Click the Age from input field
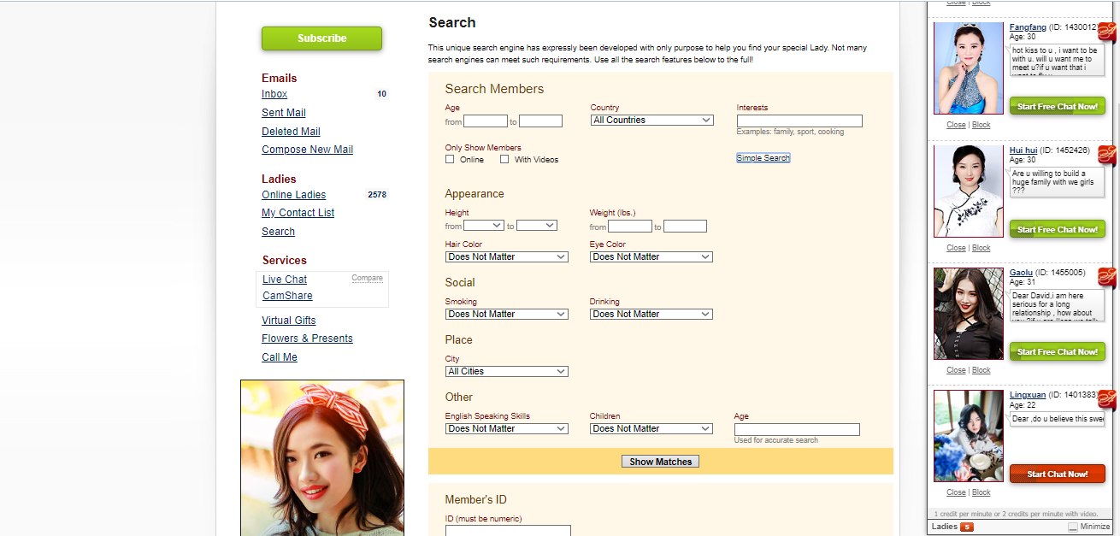The image size is (1120, 536). click(486, 121)
